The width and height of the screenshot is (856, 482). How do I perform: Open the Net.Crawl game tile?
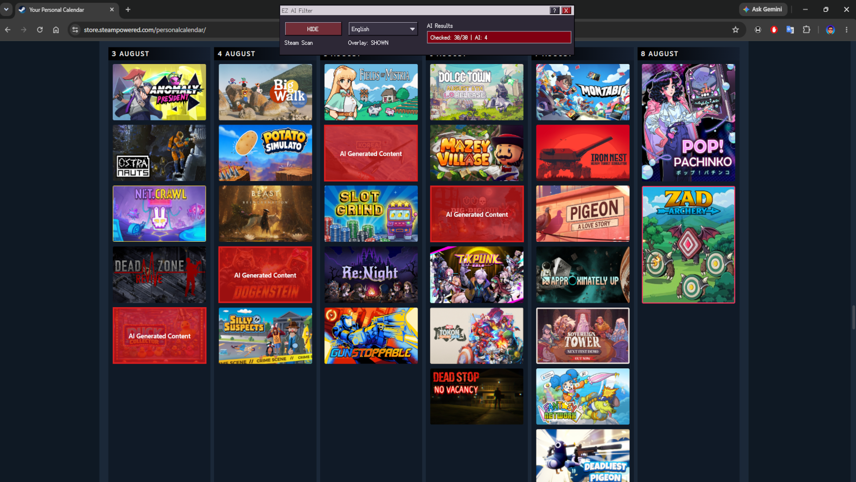point(159,214)
